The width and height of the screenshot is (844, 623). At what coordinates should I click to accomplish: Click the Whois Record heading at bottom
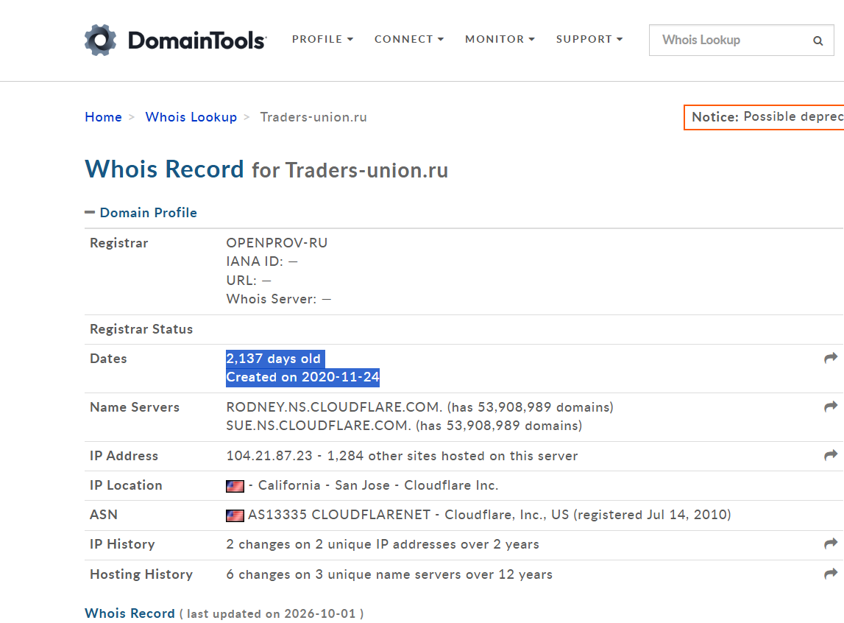130,613
